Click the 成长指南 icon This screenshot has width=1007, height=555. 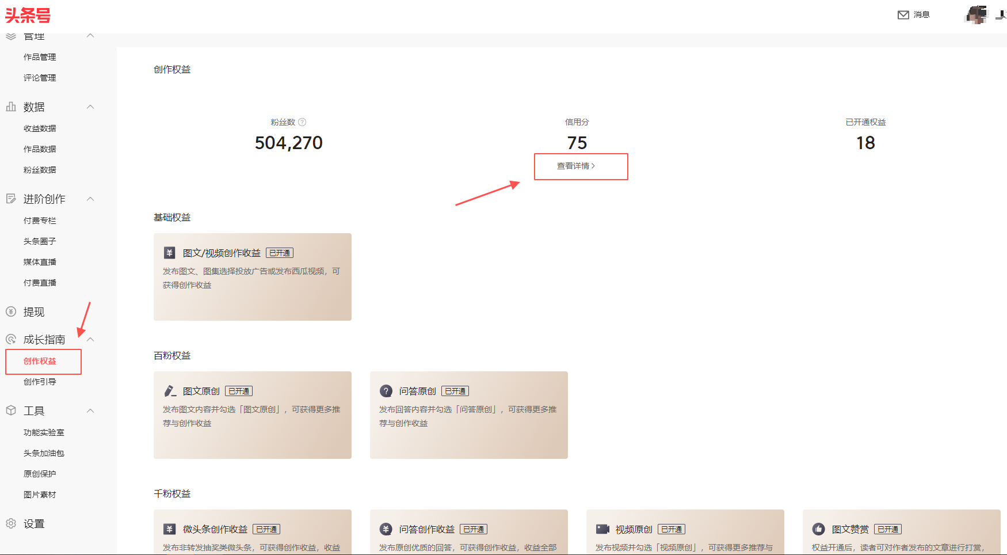(11, 339)
